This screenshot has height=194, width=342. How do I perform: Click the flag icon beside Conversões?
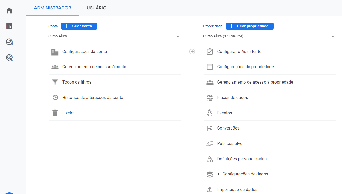pyautogui.click(x=210, y=128)
